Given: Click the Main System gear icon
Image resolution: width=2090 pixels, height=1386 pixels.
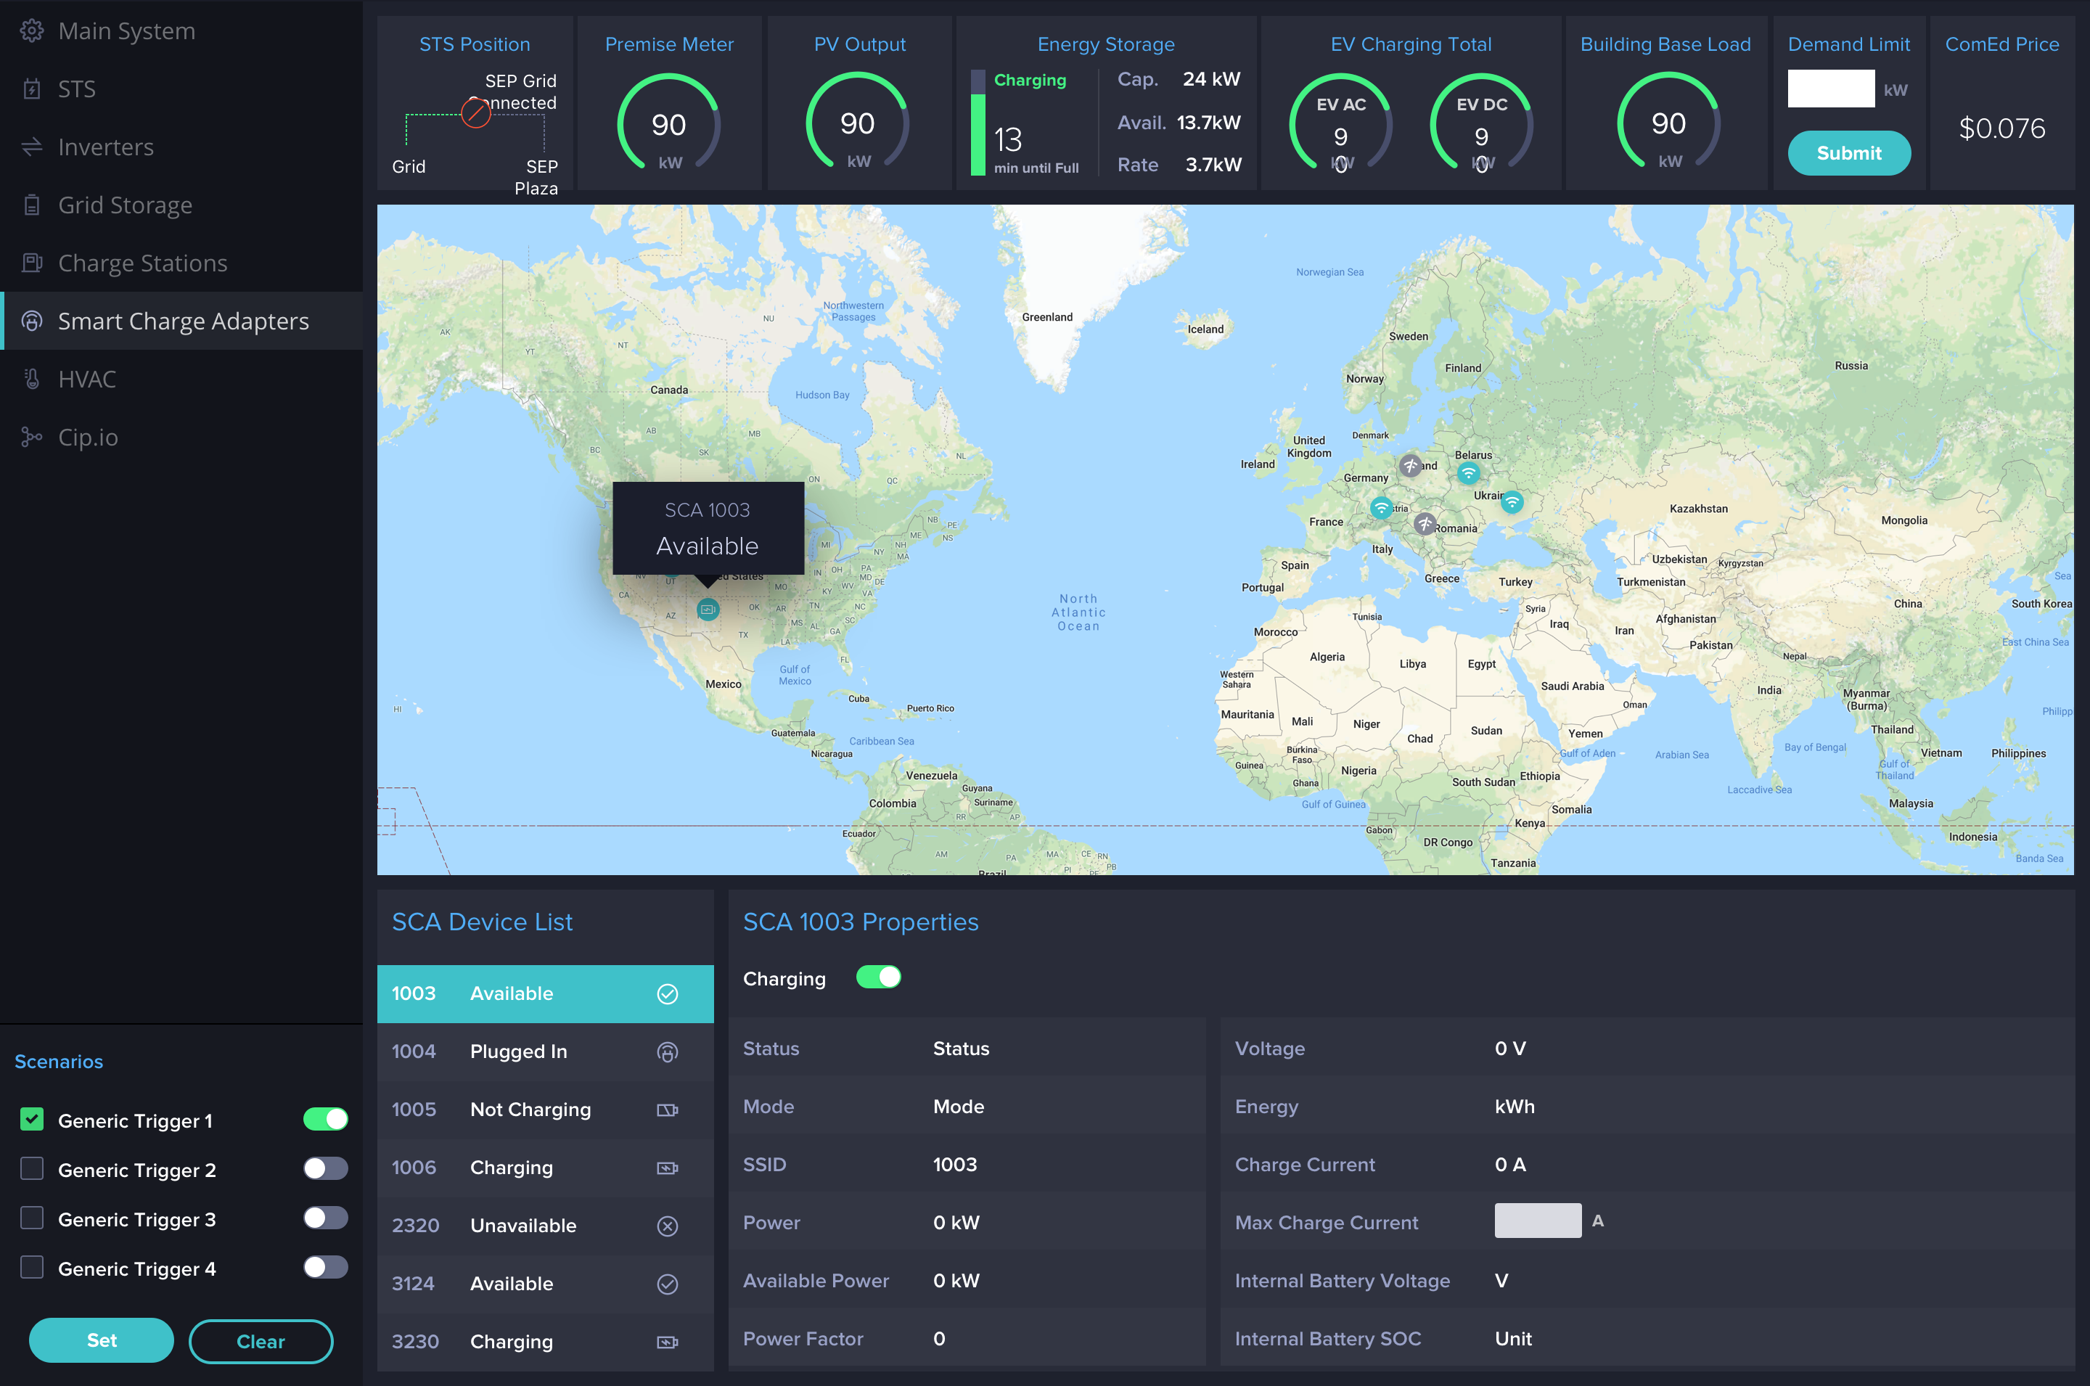Looking at the screenshot, I should [x=32, y=31].
